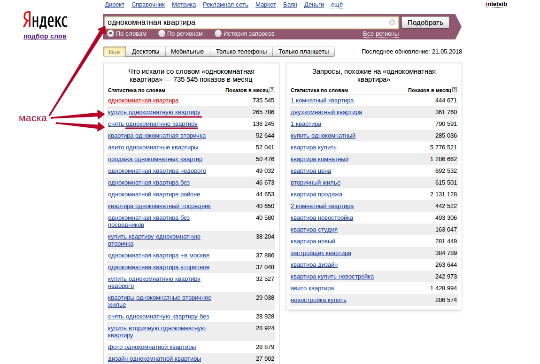The image size is (540, 364).
Task: Switch to the «Мобильные» tab
Action: 187,52
